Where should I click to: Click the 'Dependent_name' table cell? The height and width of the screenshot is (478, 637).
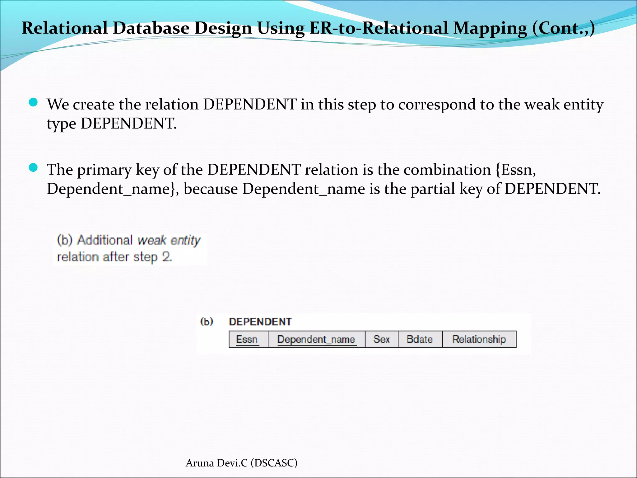click(x=316, y=339)
